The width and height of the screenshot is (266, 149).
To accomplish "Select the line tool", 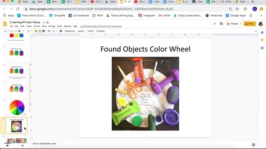I will coord(53,31).
